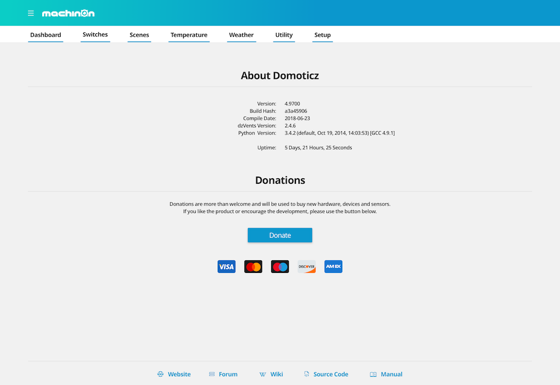Select the uptime value text
The height and width of the screenshot is (385, 560).
[318, 148]
